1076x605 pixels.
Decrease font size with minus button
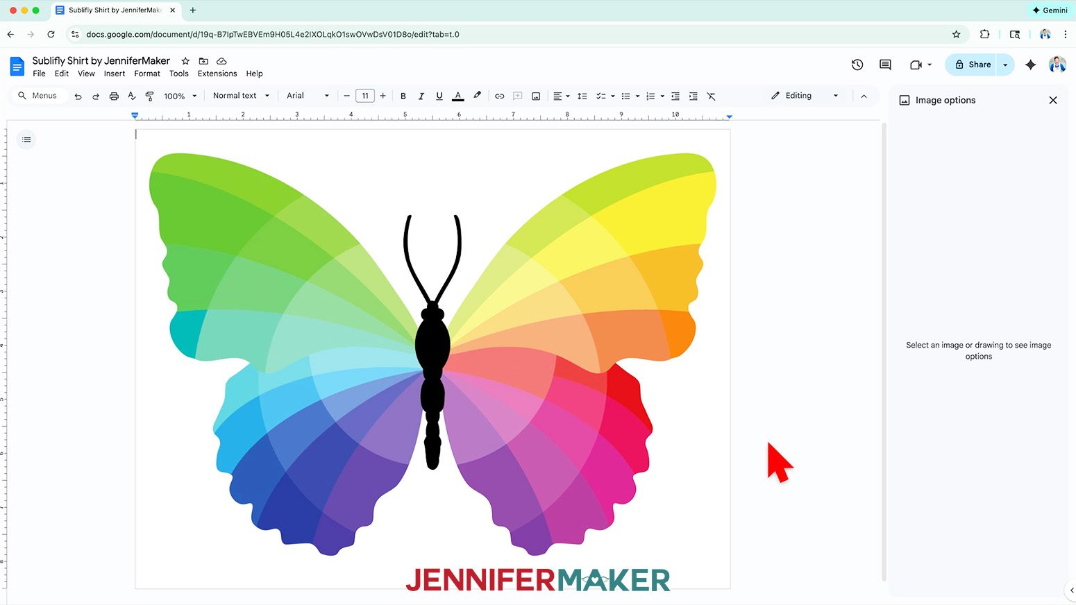tap(347, 96)
